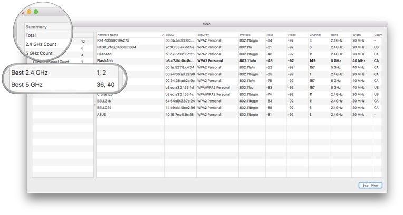The image size is (403, 215).
Task: Click the yellow minimize window button
Action: [x=28, y=11]
